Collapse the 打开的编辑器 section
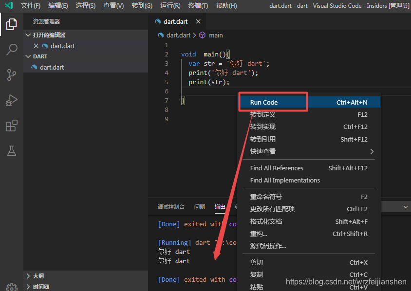The width and height of the screenshot is (411, 291). 28,35
